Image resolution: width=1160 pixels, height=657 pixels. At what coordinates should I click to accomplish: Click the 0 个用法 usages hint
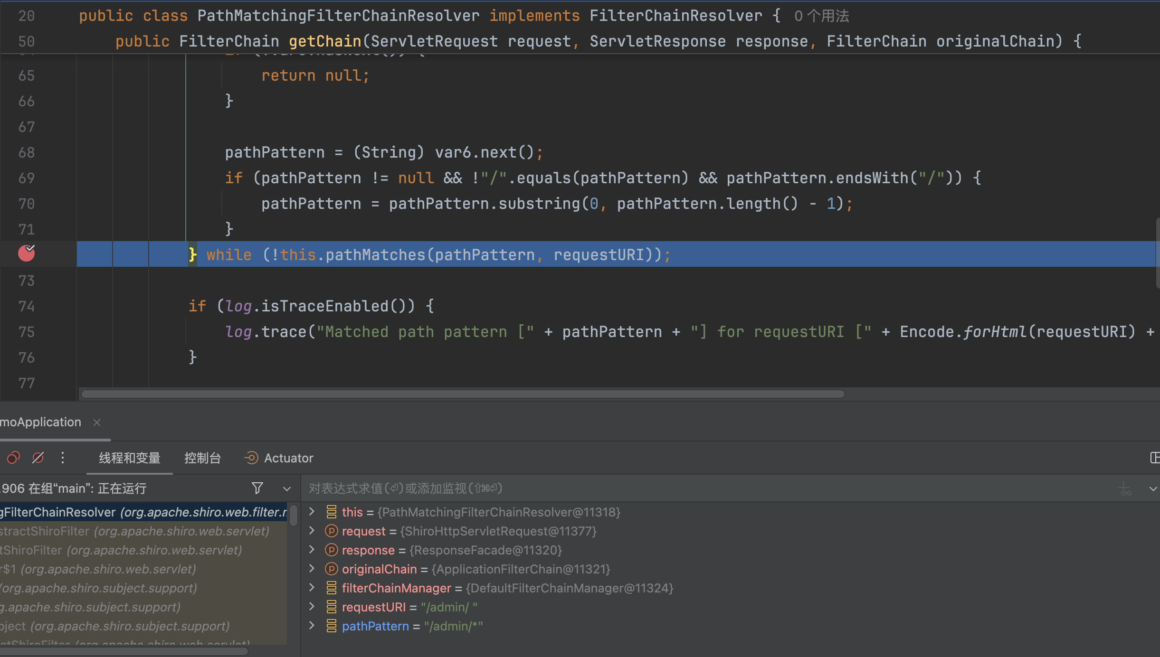coord(821,16)
